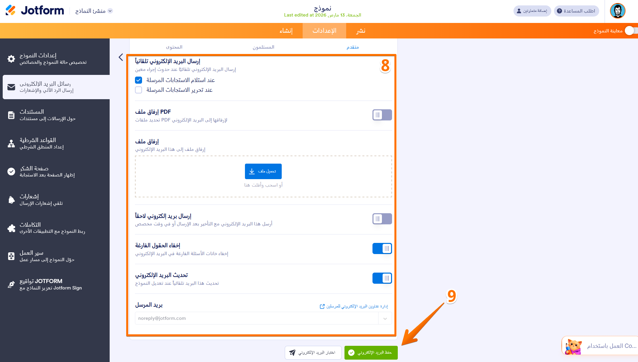This screenshot has height=362, width=638.
Task: Click the user profile avatar
Action: pos(617,11)
